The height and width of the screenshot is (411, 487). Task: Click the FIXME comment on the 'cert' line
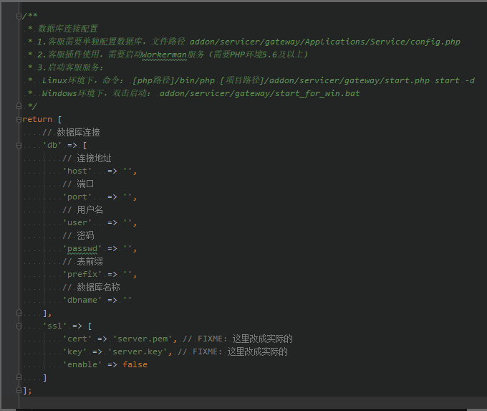click(238, 339)
